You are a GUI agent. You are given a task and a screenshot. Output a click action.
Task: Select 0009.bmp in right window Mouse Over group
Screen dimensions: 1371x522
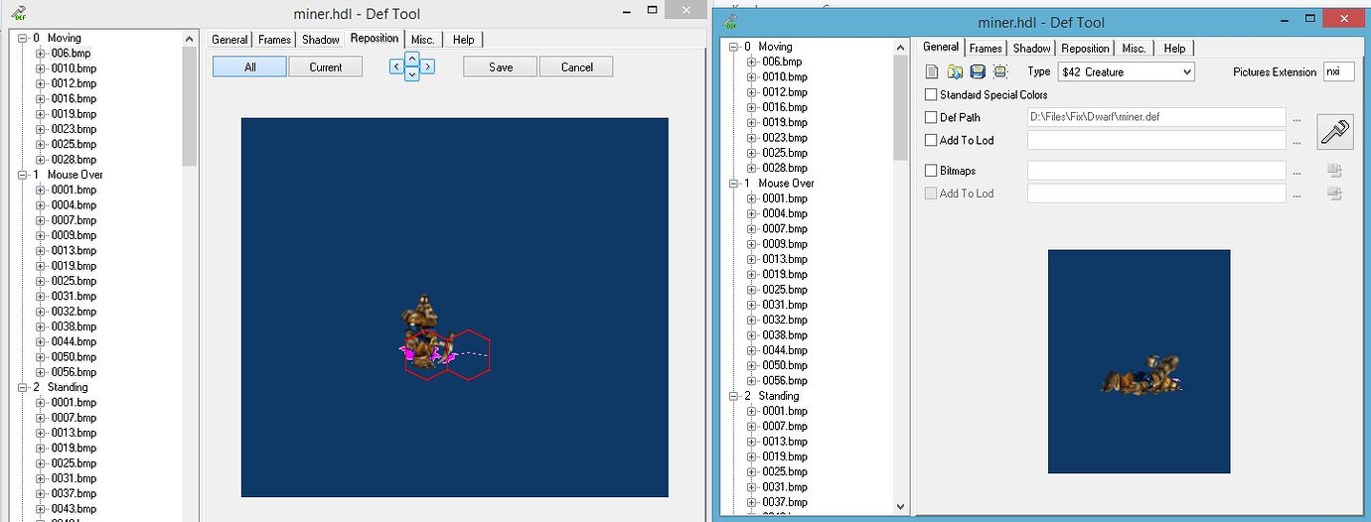[x=785, y=243]
